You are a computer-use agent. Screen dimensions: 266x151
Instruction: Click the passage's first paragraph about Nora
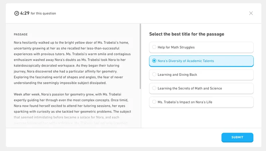72,63
